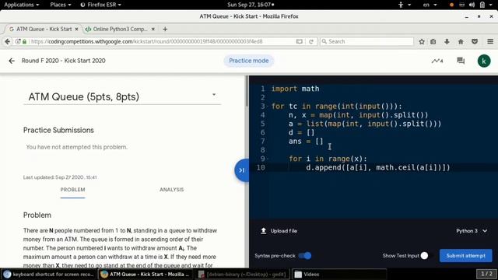Bookmark this page with the star icon
Image resolution: width=498 pixels, height=280 pixels.
coord(422,41)
